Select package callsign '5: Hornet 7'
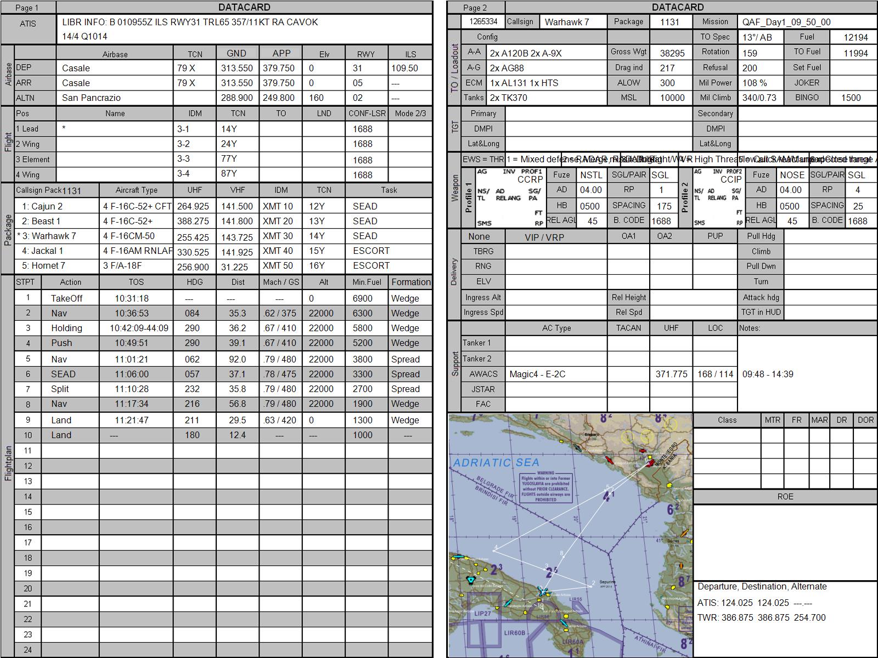878x658 pixels. 43,265
